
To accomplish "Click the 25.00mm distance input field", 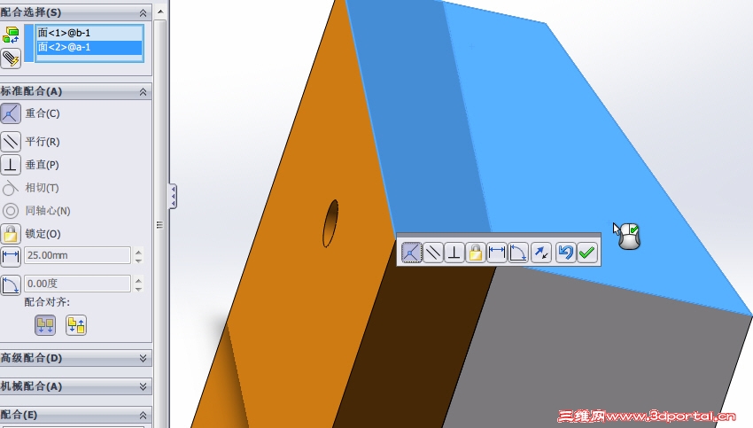I will [77, 255].
